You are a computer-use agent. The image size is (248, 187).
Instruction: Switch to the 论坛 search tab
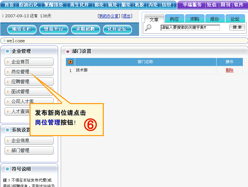[x=235, y=19]
